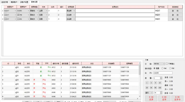The image size is (185, 102).
Task: Set quantity with the 3 preset button
Action: coord(151,83)
